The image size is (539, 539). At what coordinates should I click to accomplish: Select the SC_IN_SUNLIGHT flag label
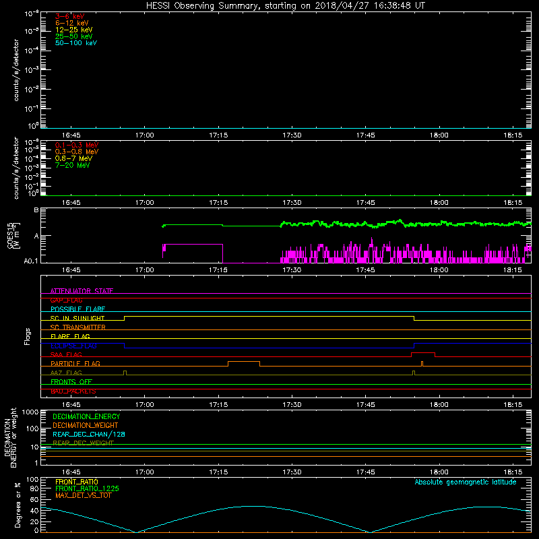pyautogui.click(x=77, y=318)
